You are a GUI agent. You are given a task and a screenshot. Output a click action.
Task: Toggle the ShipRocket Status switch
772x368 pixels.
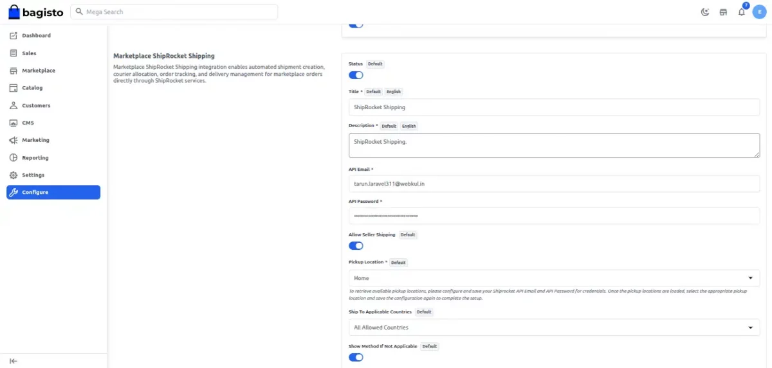point(356,75)
